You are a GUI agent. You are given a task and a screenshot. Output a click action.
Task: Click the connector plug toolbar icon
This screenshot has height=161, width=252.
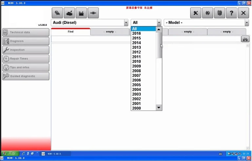[x=93, y=13]
